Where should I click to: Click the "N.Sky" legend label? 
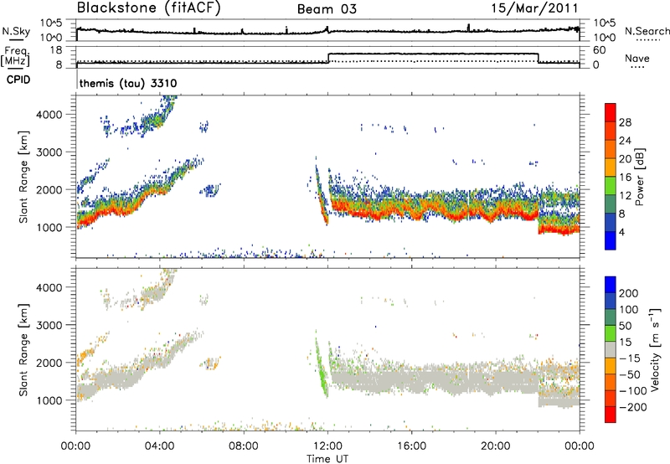(16, 31)
